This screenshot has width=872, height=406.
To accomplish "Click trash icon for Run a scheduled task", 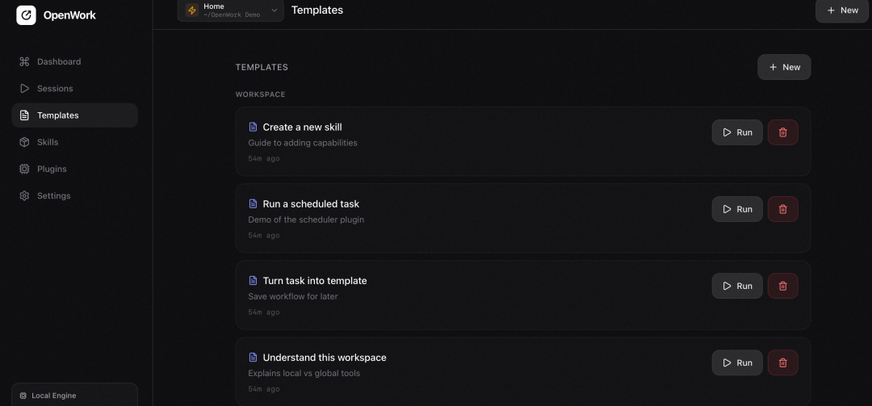I will [x=782, y=209].
